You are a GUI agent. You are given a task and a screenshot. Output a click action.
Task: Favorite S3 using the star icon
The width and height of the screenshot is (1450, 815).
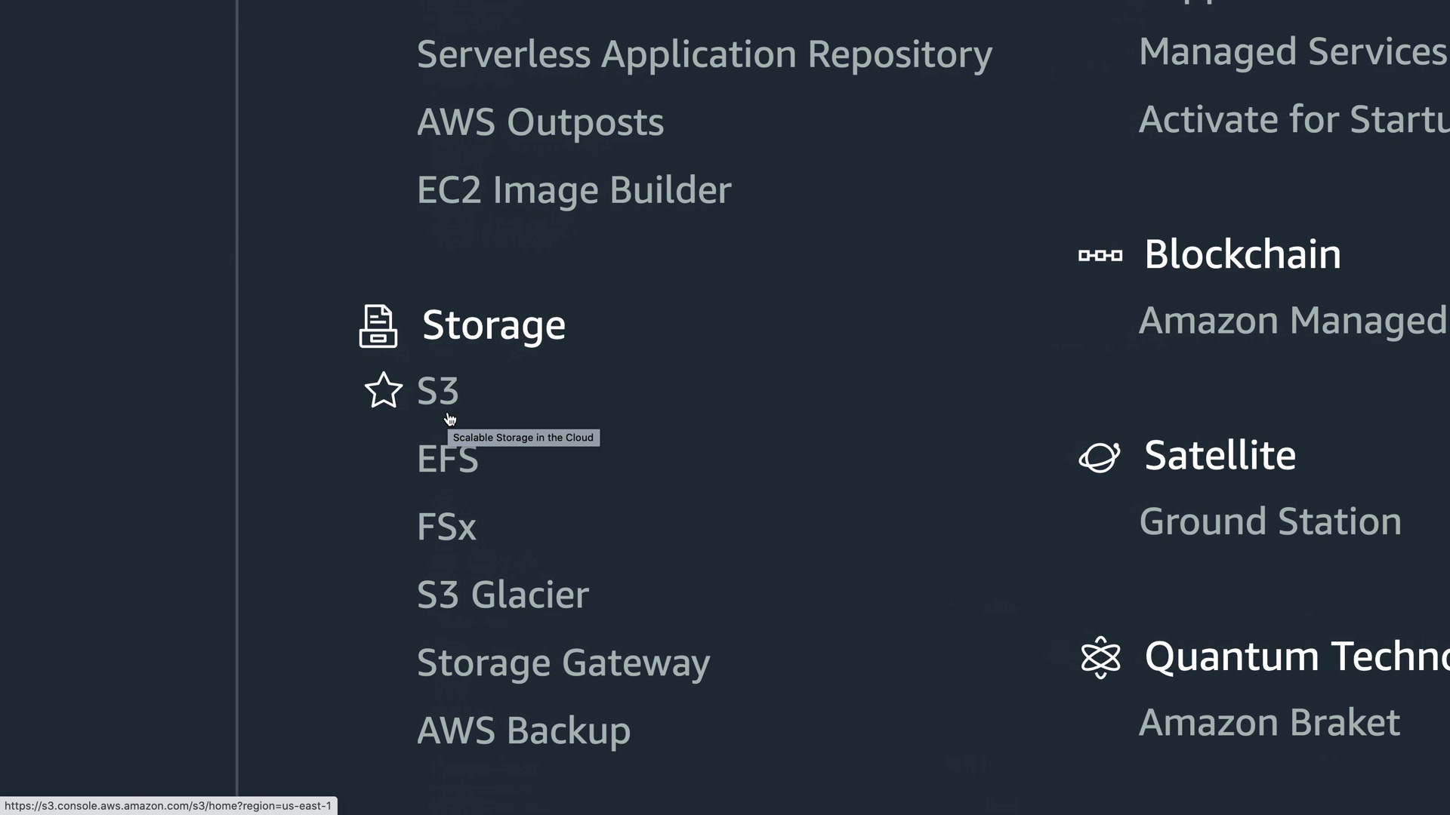[384, 391]
